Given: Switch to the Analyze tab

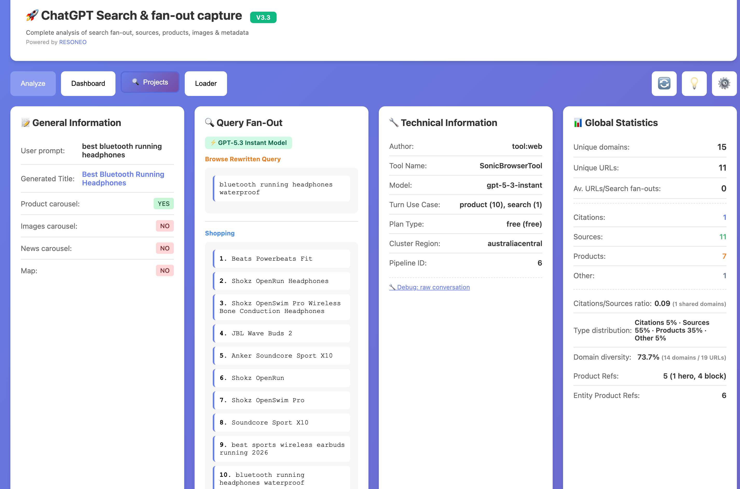Looking at the screenshot, I should tap(33, 83).
